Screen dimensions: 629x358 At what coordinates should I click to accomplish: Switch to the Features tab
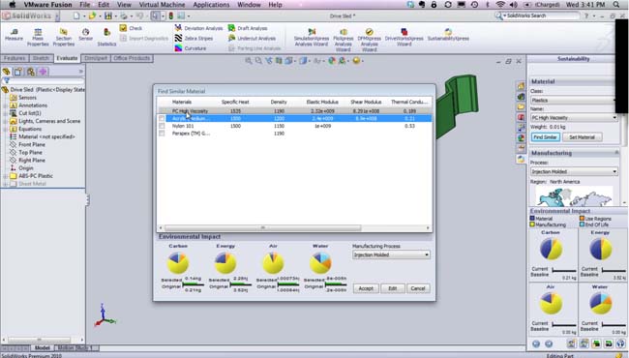tap(15, 58)
